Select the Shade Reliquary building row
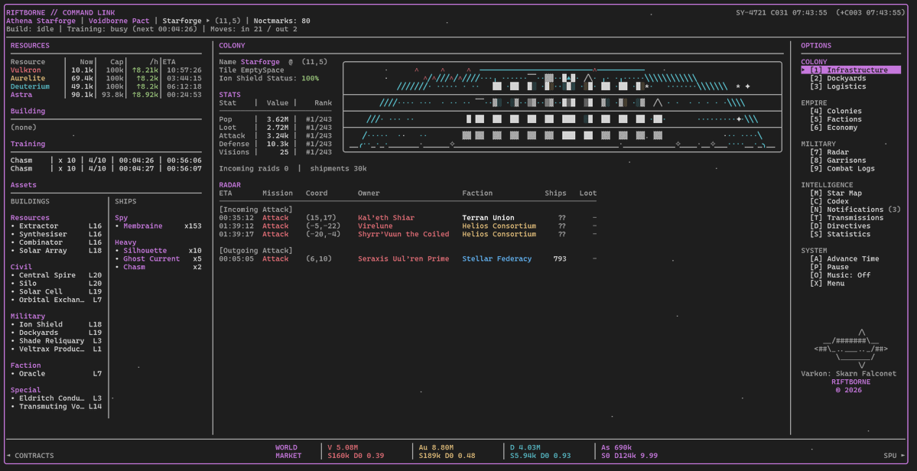This screenshot has width=917, height=471. 56,340
